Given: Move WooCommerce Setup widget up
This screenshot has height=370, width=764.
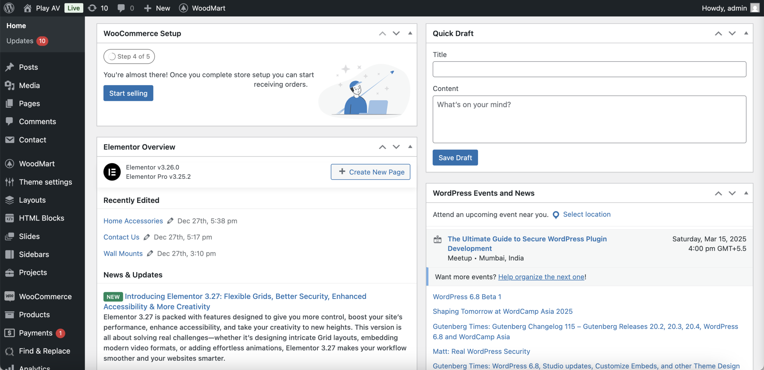Looking at the screenshot, I should point(383,33).
